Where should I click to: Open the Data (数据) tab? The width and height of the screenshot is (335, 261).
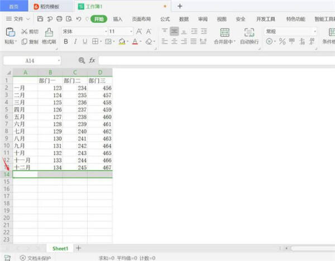tap(184, 19)
